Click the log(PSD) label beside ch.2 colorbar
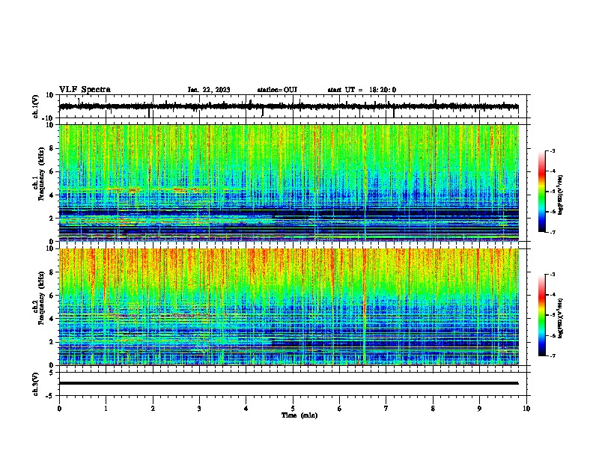The image size is (593, 458). (x=560, y=318)
